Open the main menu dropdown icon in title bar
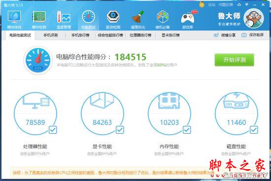271x181 pixels. pyautogui.click(x=247, y=4)
